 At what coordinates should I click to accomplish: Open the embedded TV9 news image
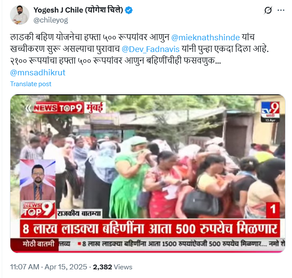148,174
